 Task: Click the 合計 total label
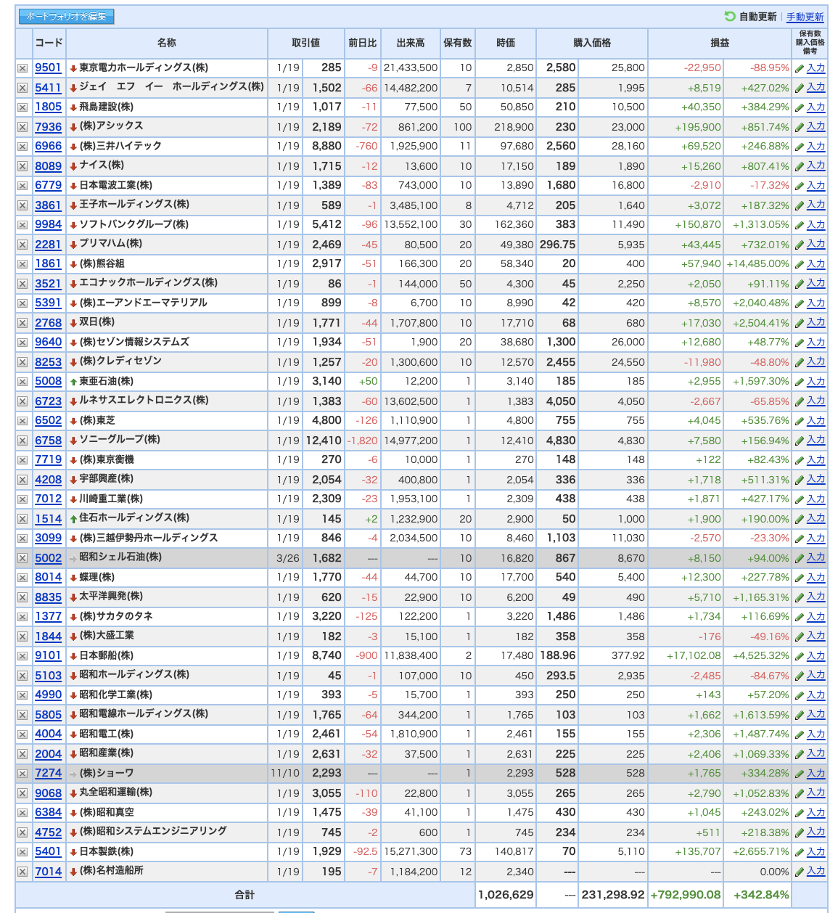tap(245, 895)
